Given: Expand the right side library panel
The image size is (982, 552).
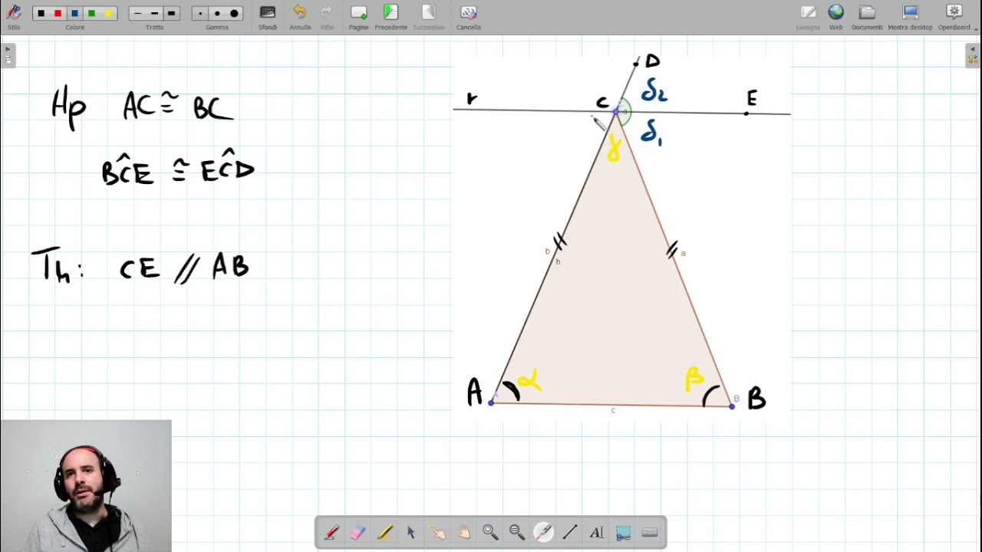Looking at the screenshot, I should [x=973, y=56].
